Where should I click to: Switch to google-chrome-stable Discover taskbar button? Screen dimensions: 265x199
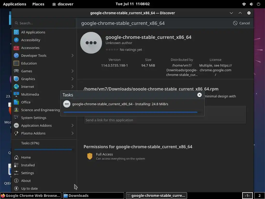pos(156,196)
